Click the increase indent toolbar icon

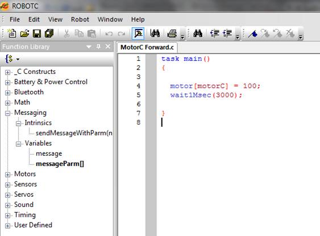[227, 34]
